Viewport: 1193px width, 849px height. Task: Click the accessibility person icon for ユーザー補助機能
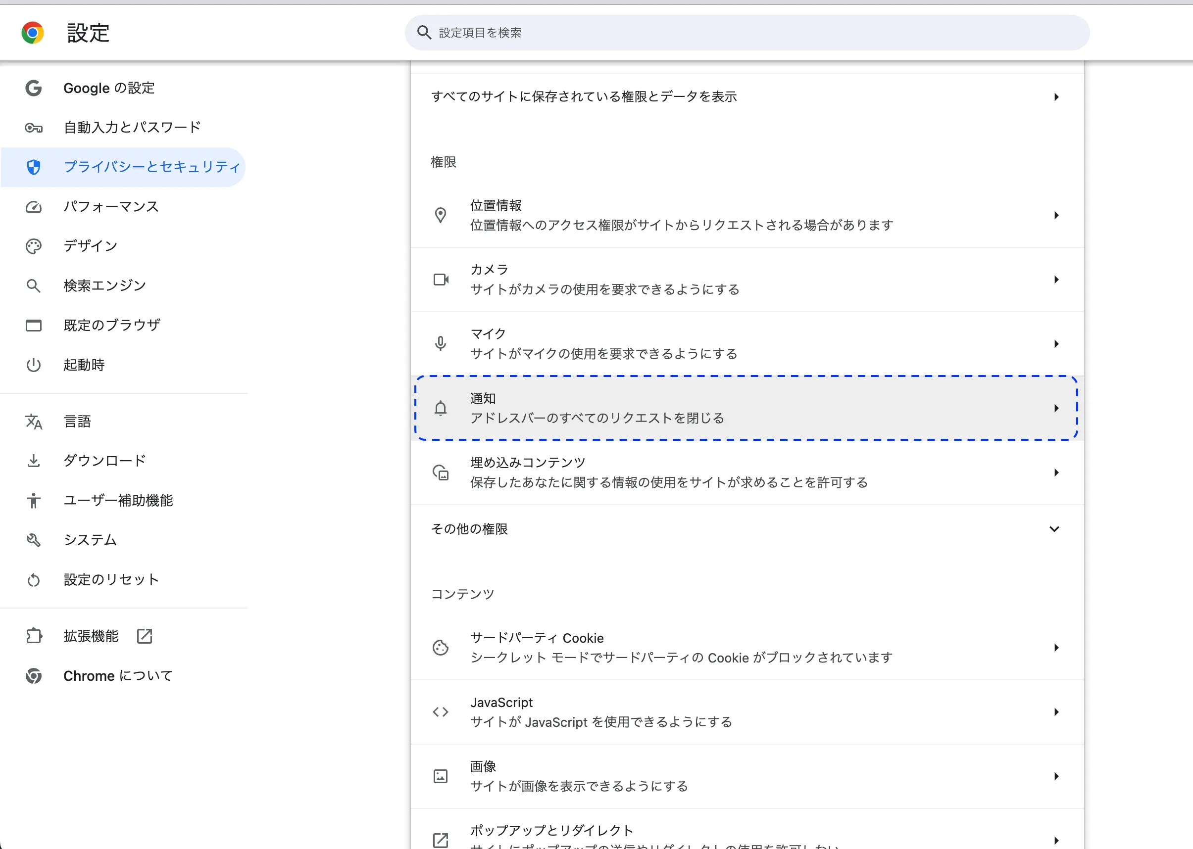[34, 500]
